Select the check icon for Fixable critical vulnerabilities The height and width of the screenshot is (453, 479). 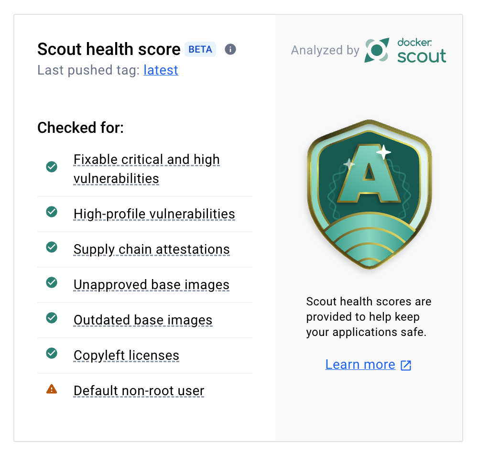click(x=52, y=167)
